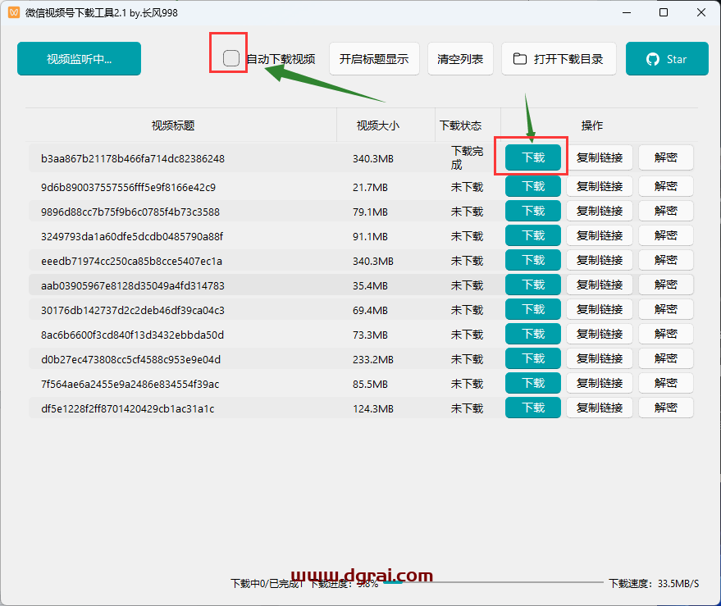Select title 3249793da1a60dfe5dcdb0485790a88f

tap(132, 237)
